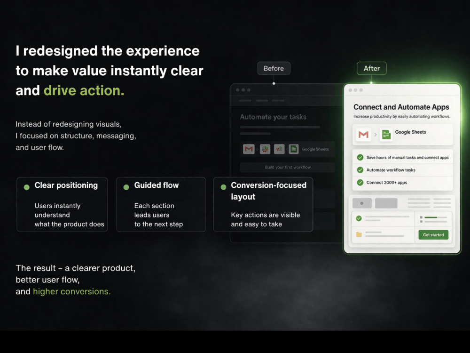Click the Automate your tasks heading
Screen dimensions: 470x353
coord(273,117)
